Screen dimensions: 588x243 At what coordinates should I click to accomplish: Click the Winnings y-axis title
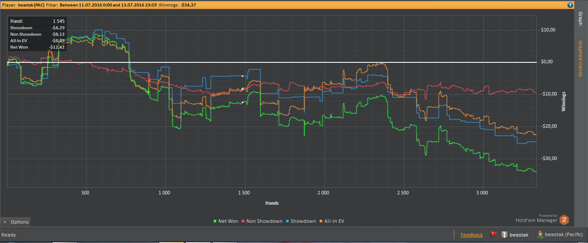coord(563,102)
